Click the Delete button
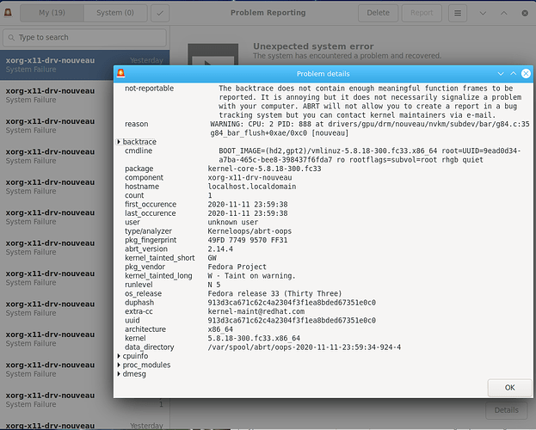Image resolution: width=536 pixels, height=430 pixels. [378, 13]
